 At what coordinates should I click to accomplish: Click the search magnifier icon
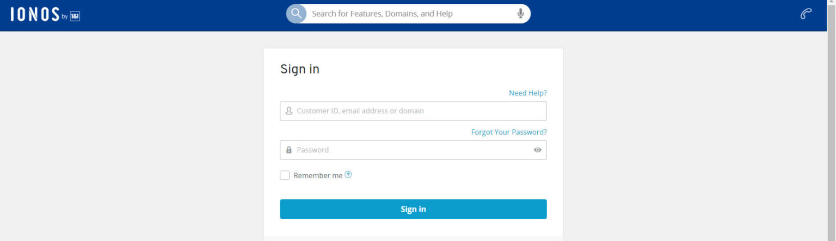tap(297, 14)
